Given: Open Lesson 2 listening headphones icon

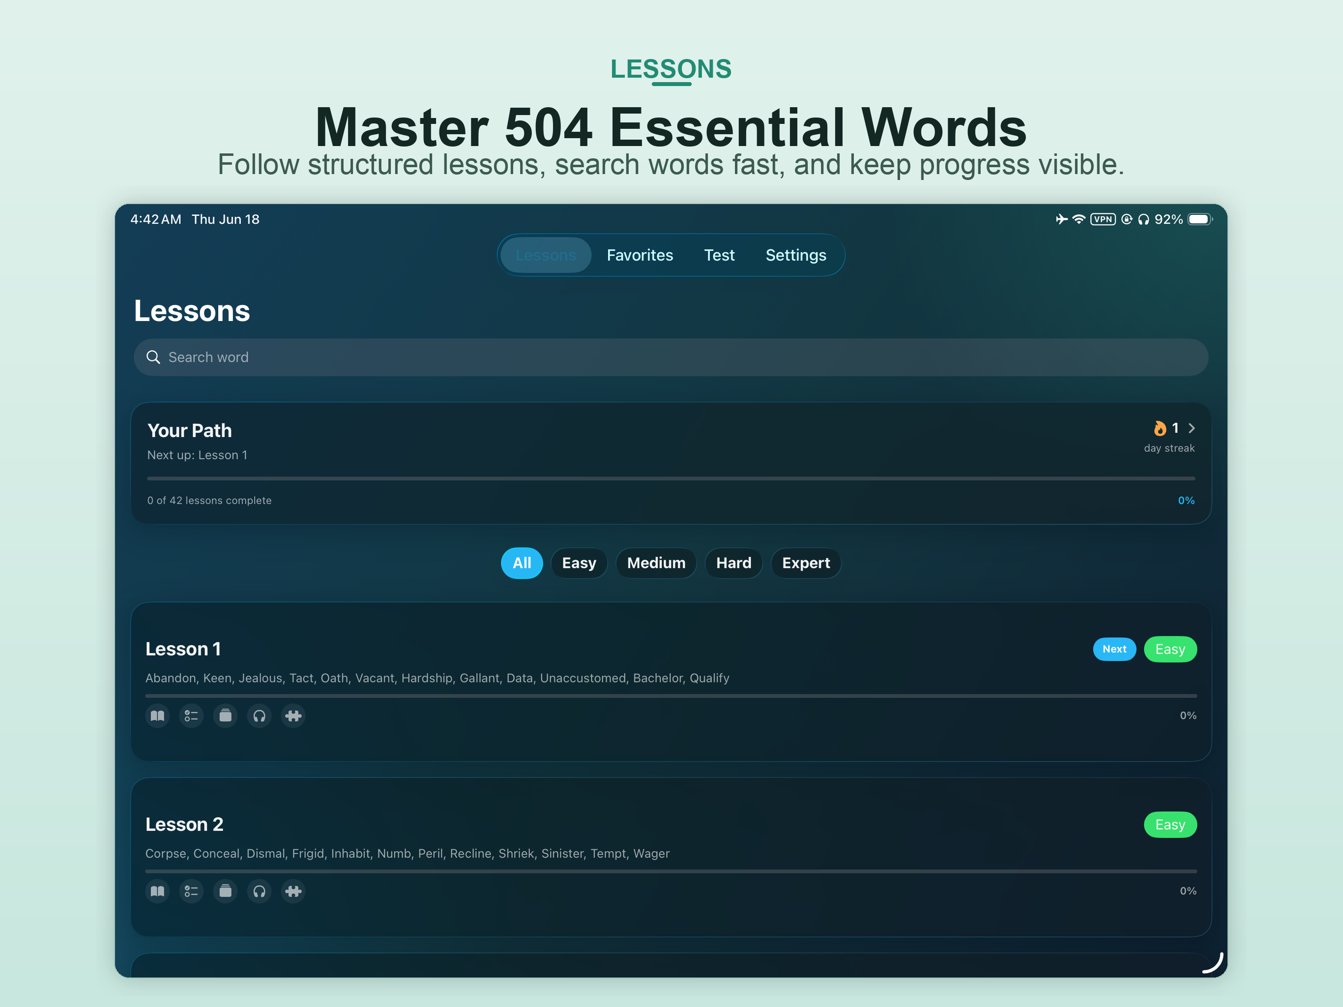Looking at the screenshot, I should coord(259,891).
